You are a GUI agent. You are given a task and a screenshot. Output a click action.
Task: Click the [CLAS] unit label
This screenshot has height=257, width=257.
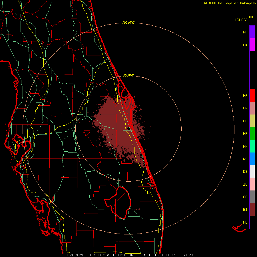click(241, 20)
